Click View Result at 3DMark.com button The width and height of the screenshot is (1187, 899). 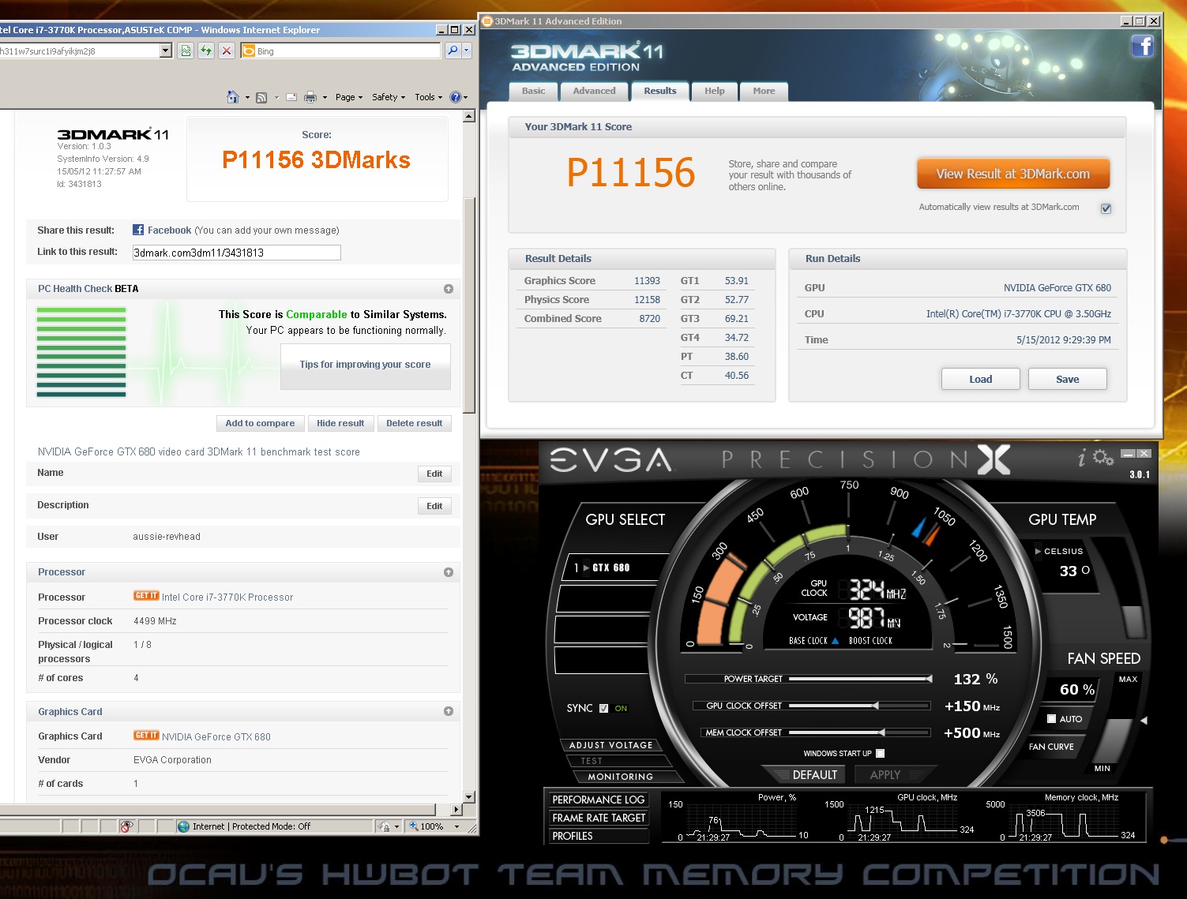click(x=1013, y=174)
